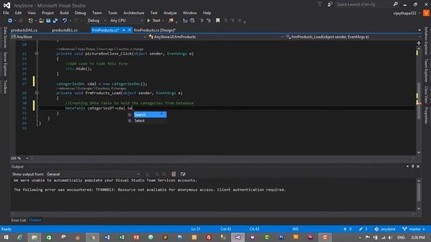
Task: Open the Toolbox side tab
Action: click(5, 87)
